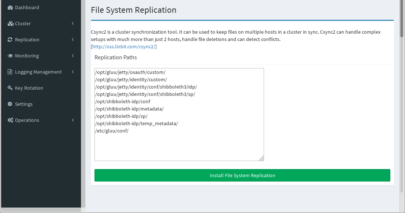Image resolution: width=405 pixels, height=213 pixels.
Task: Click the /opt/gluu/jetty/oxauth/custom/ path line
Action: pos(130,72)
